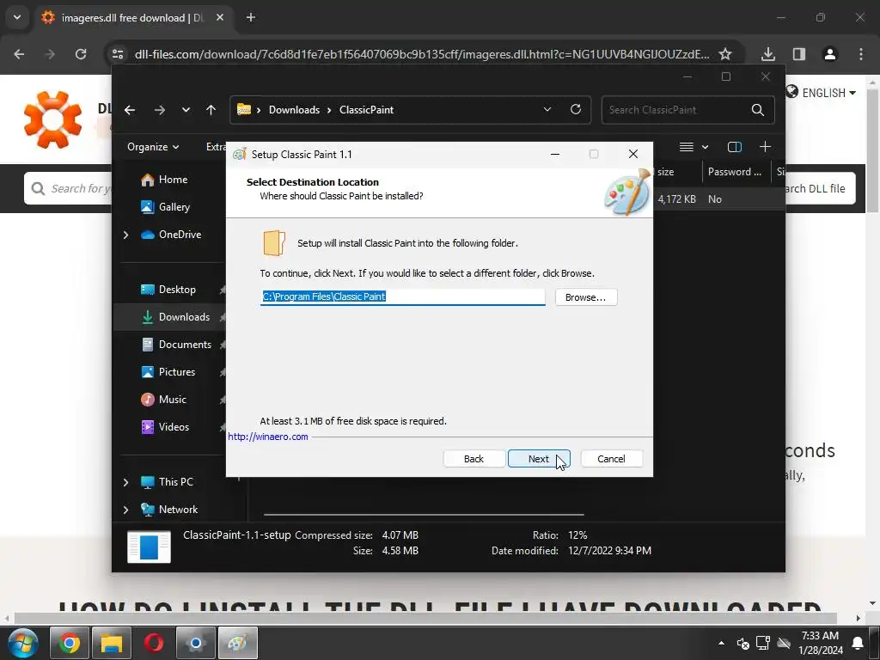Go up one folder in Explorer

(211, 110)
